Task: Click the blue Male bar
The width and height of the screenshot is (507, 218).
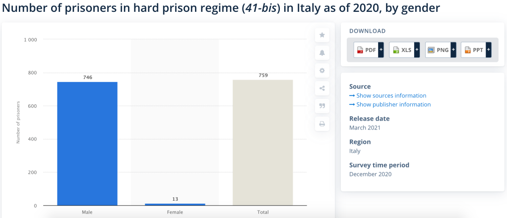Action: point(87,143)
